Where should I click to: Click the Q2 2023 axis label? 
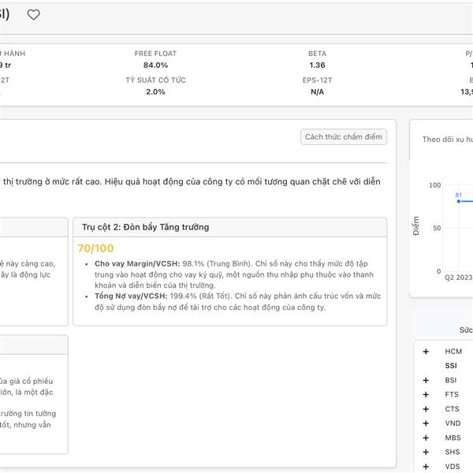458,277
